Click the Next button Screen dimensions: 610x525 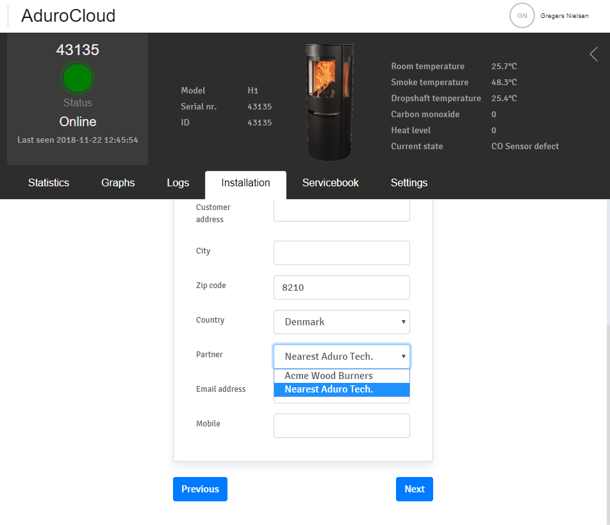pyautogui.click(x=415, y=489)
